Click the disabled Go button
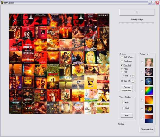This screenshot has width=160, height=137. point(137,12)
